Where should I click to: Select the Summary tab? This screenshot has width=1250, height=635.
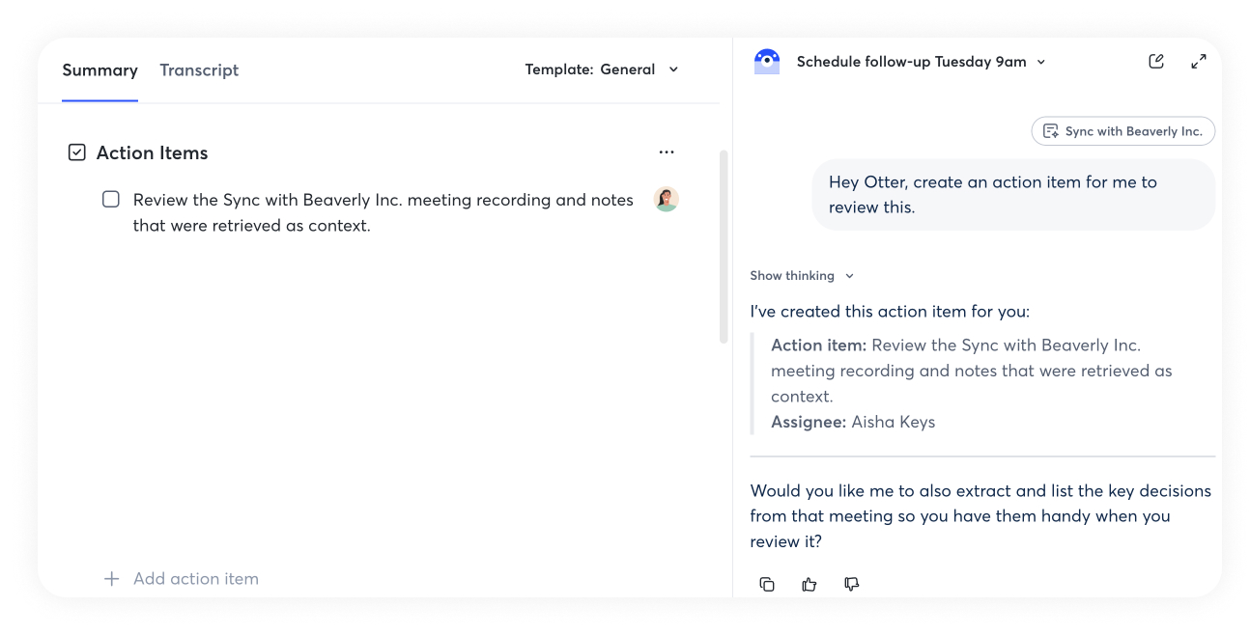tap(99, 70)
